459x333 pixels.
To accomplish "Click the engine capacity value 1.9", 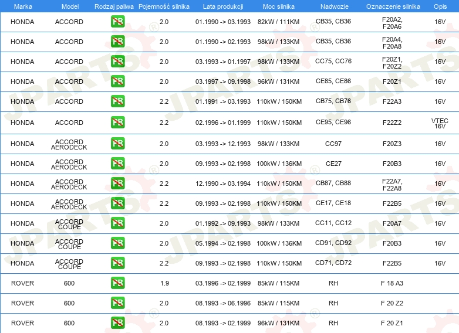I will click(x=164, y=283).
